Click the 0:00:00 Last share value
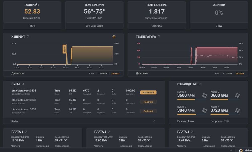The width and height of the screenshot is (252, 152). click(131, 91)
